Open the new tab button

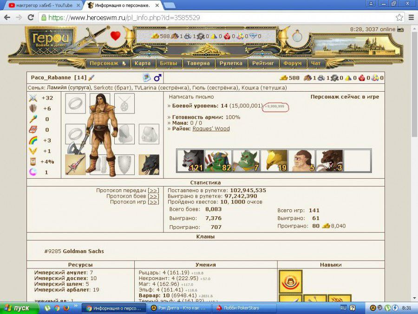169,5
